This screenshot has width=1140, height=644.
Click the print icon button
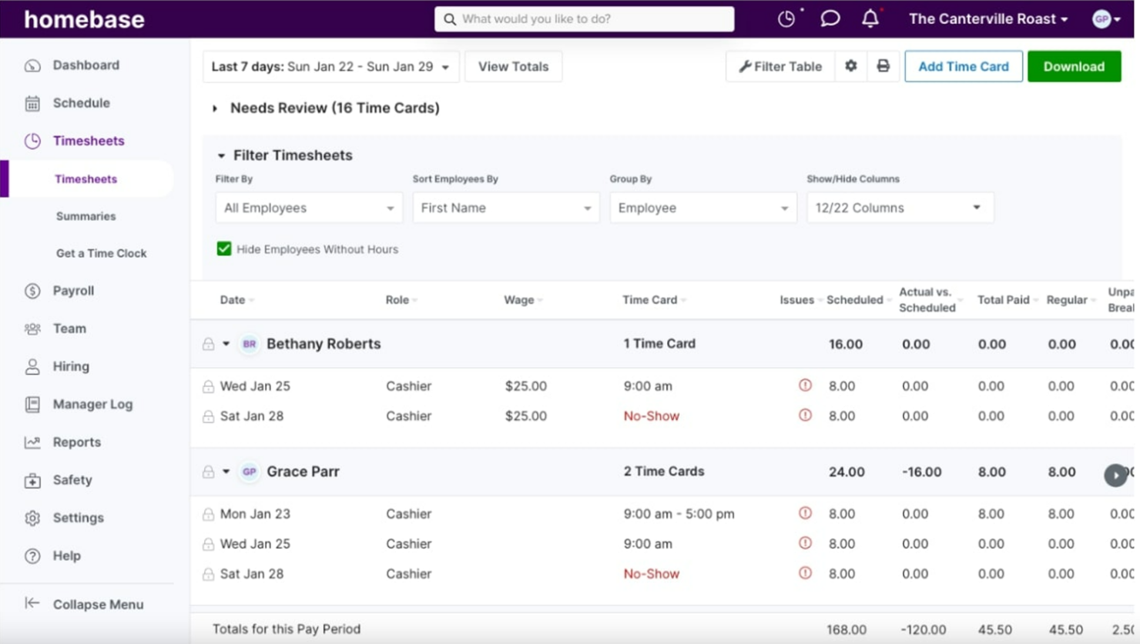click(883, 66)
